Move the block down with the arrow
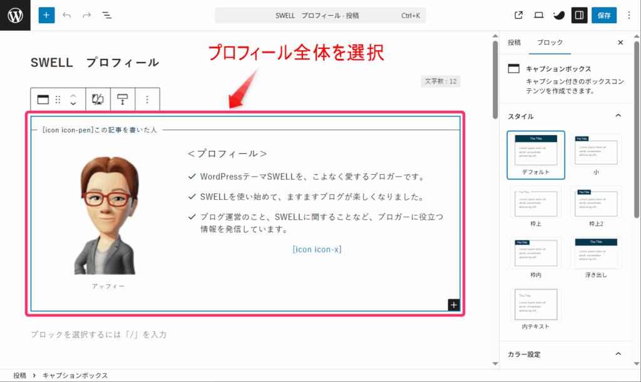This screenshot has height=382, width=641. (x=73, y=103)
